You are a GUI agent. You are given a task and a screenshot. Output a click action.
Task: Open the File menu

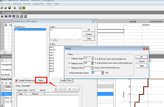pyautogui.click(x=2, y=4)
